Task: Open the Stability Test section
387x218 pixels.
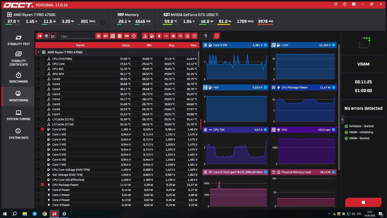Action: pyautogui.click(x=18, y=40)
